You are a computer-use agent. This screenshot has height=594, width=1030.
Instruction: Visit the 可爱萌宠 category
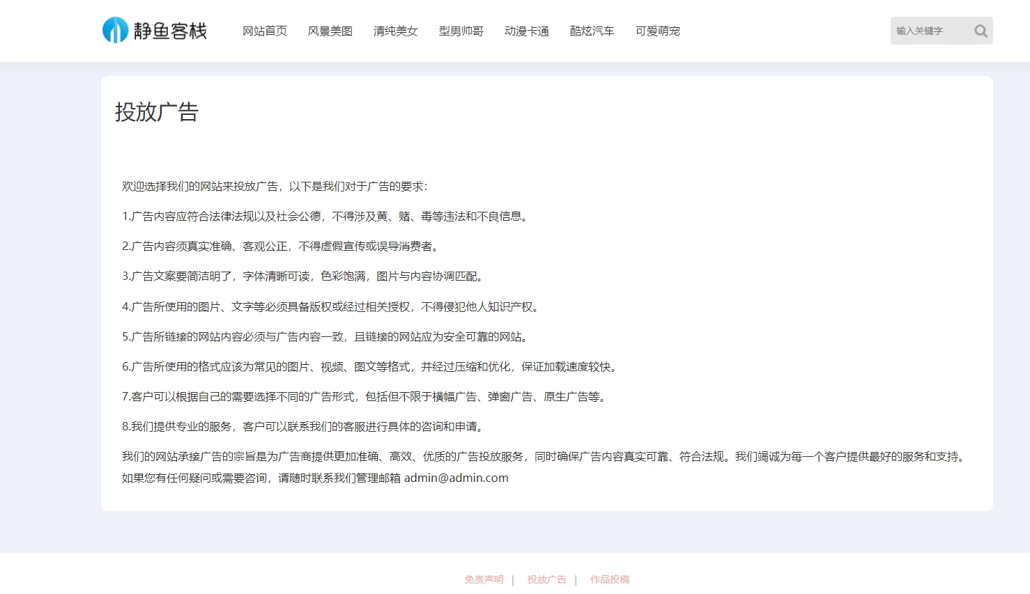(658, 31)
